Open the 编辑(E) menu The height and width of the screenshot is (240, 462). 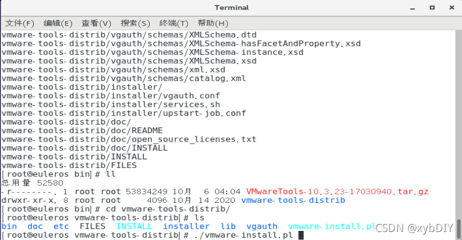(x=58, y=23)
